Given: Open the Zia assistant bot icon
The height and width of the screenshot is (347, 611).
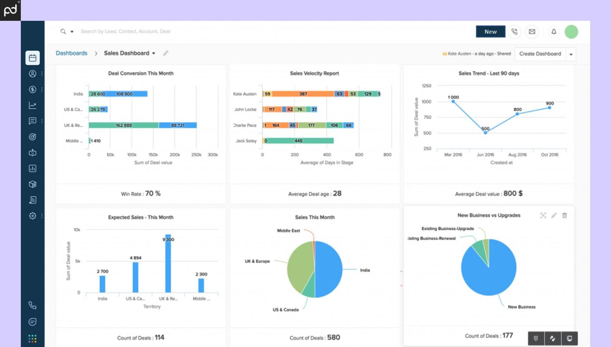Looking at the screenshot, I should (x=32, y=152).
